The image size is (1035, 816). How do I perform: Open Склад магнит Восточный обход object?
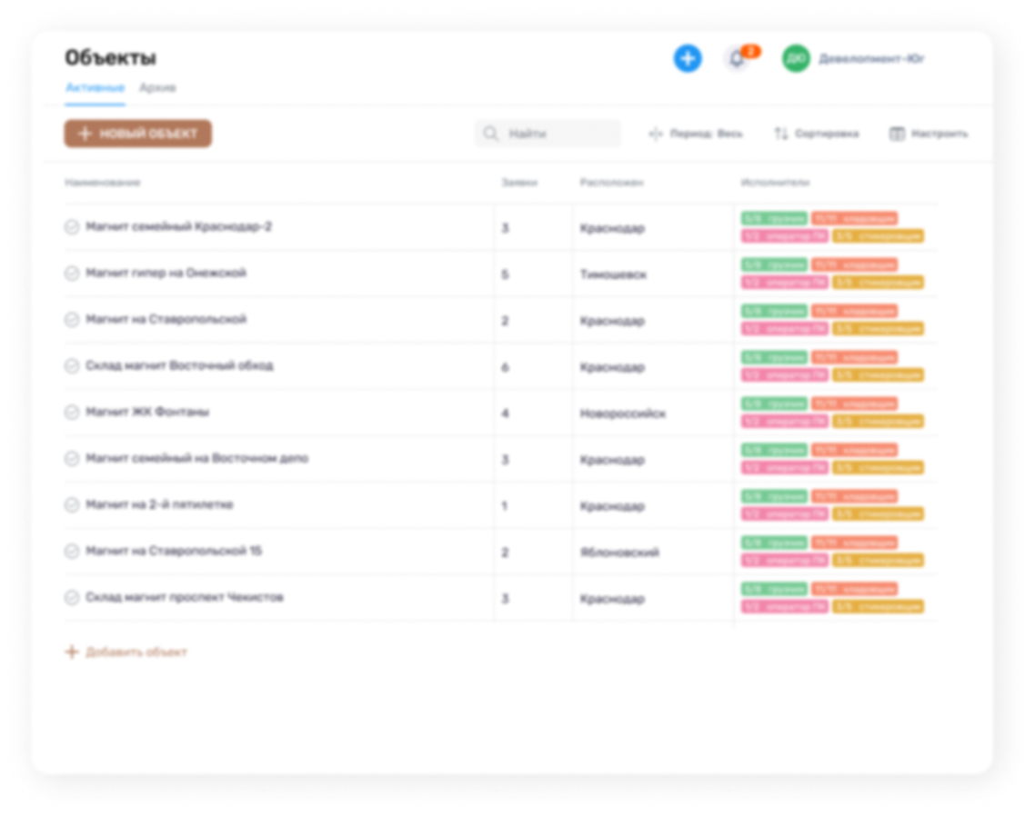[x=179, y=365]
